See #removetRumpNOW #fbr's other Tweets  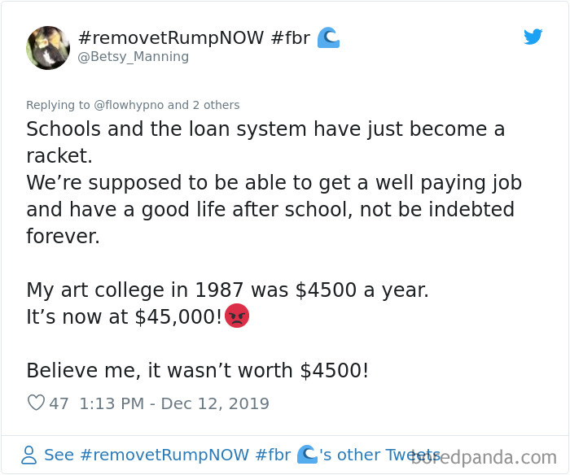click(242, 455)
